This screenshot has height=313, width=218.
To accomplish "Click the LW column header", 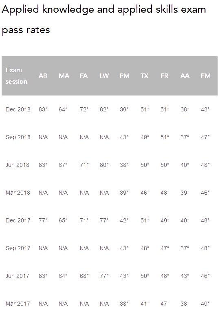I will (x=104, y=76).
